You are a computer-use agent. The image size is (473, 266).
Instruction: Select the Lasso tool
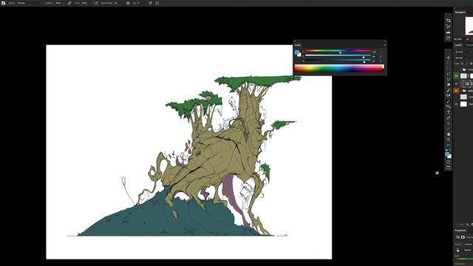coord(449,74)
